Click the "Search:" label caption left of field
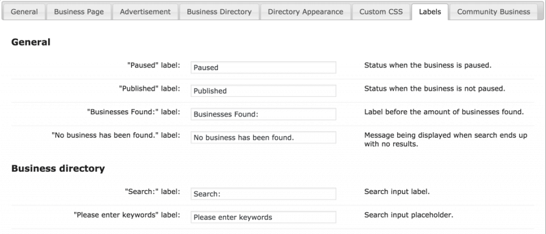546x234 pixels. coord(152,191)
